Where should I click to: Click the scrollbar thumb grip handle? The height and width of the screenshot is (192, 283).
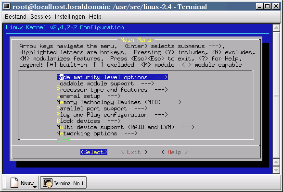276,95
